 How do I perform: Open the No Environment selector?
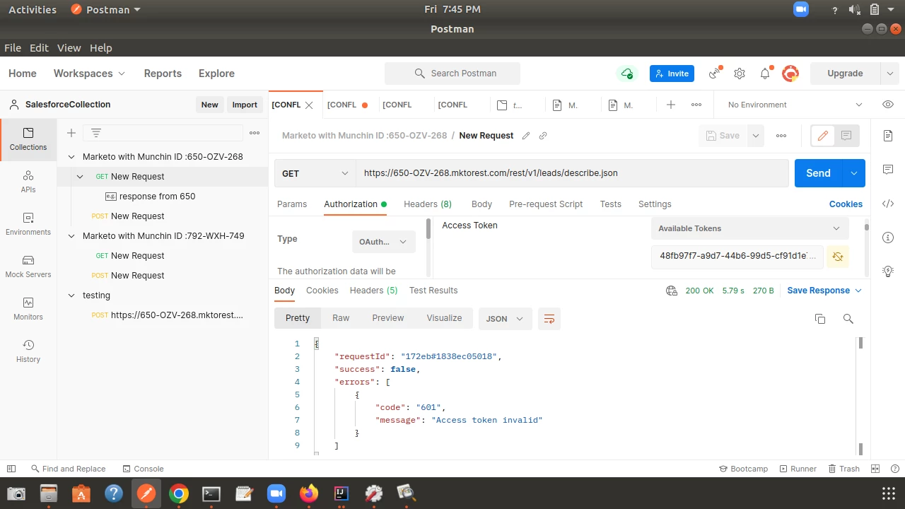coord(795,105)
